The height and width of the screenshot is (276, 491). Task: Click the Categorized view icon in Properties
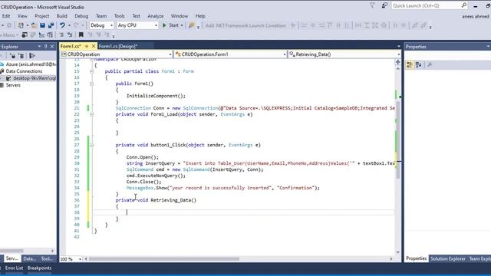[x=409, y=64]
